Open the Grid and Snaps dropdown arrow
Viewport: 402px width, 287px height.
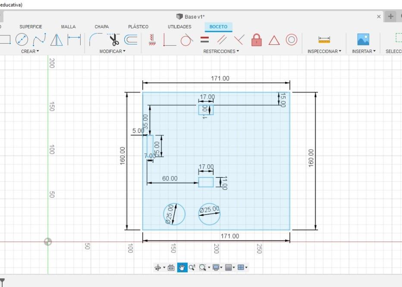[234, 268]
